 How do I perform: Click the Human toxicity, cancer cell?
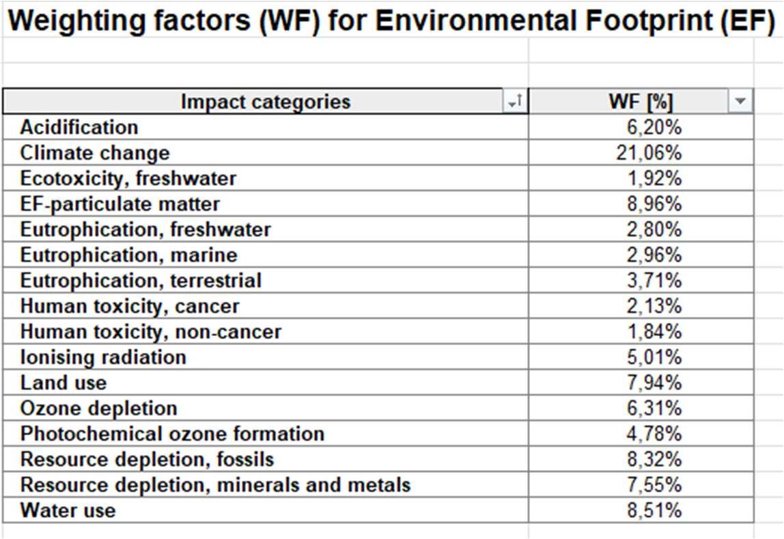tap(266, 305)
